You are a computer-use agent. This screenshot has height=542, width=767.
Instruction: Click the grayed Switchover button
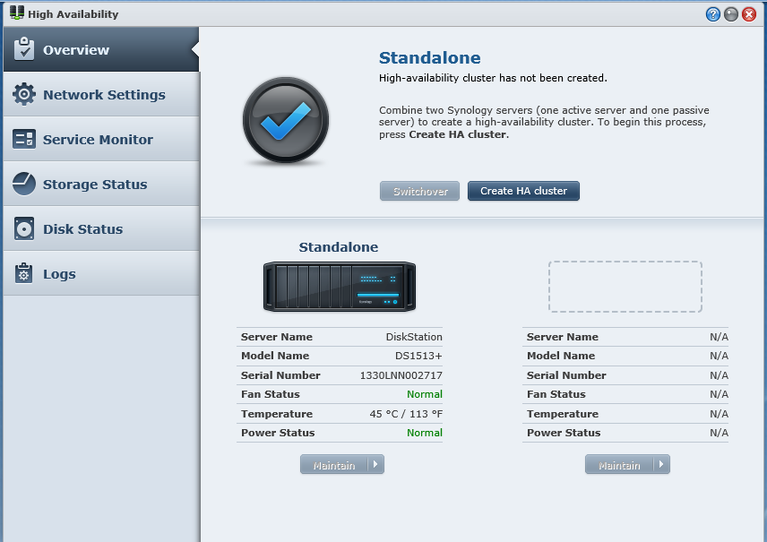click(x=419, y=191)
